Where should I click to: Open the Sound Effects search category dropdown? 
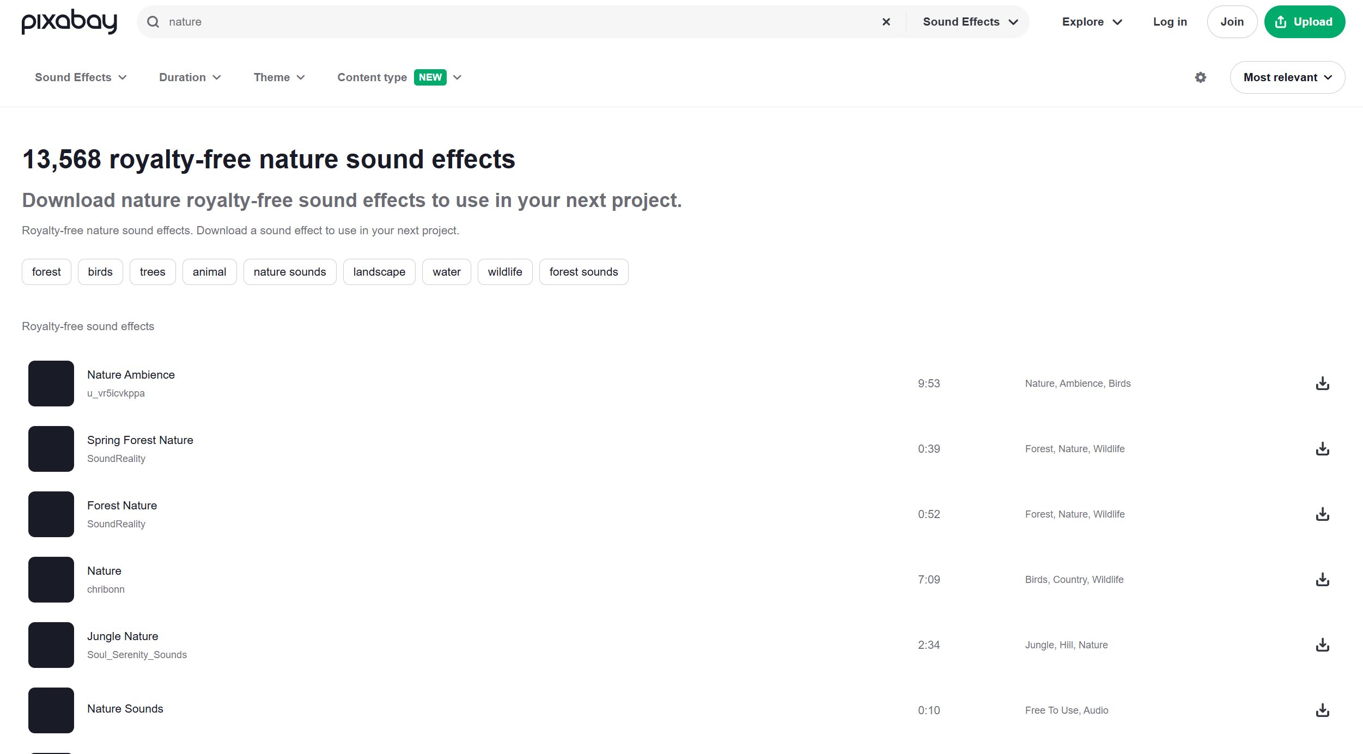click(x=970, y=22)
